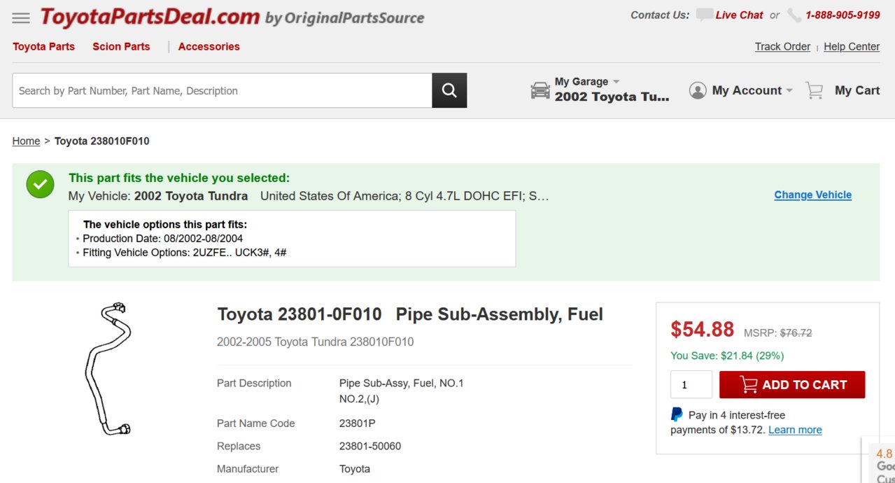This screenshot has height=483, width=895.
Task: Focus the part search input field
Action: pyautogui.click(x=222, y=90)
